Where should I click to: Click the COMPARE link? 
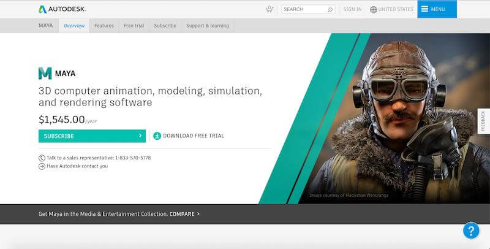[x=182, y=214]
